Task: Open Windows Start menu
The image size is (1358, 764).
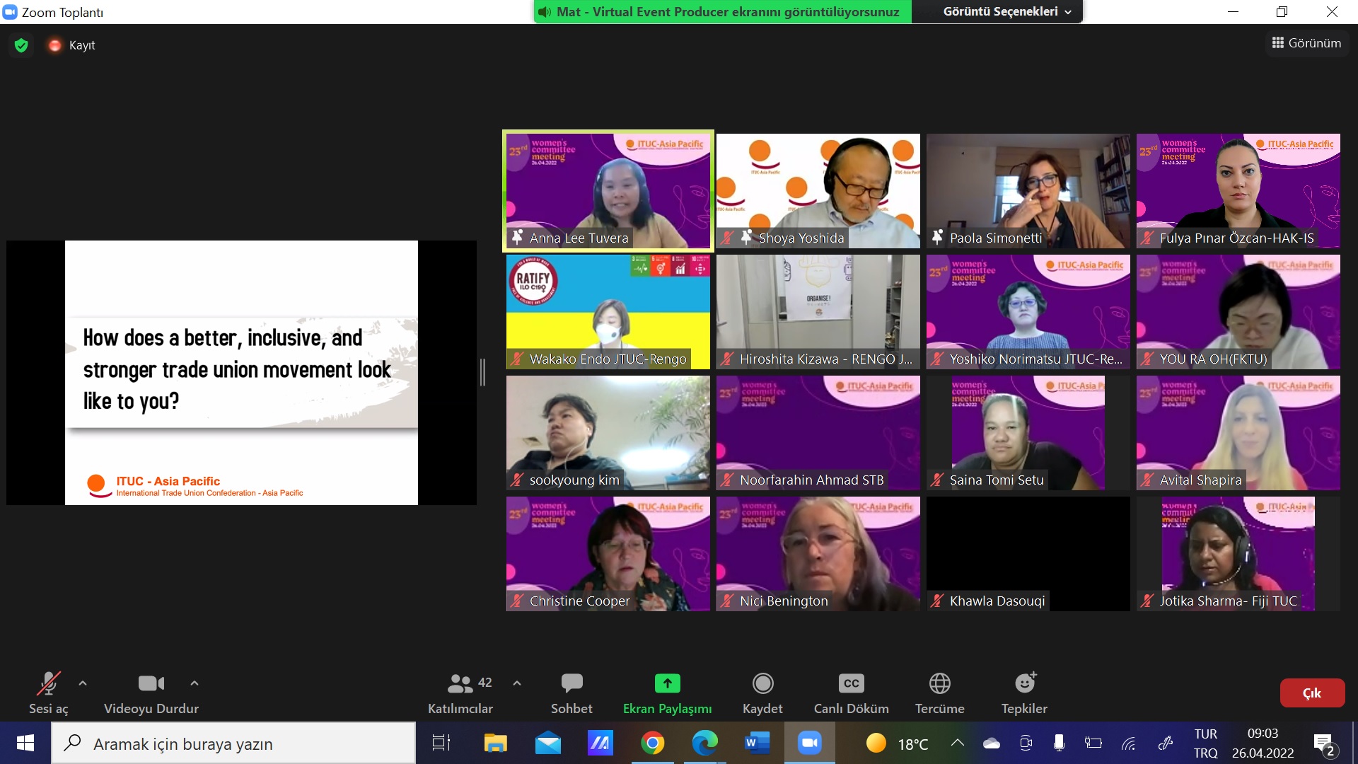Action: click(x=25, y=743)
